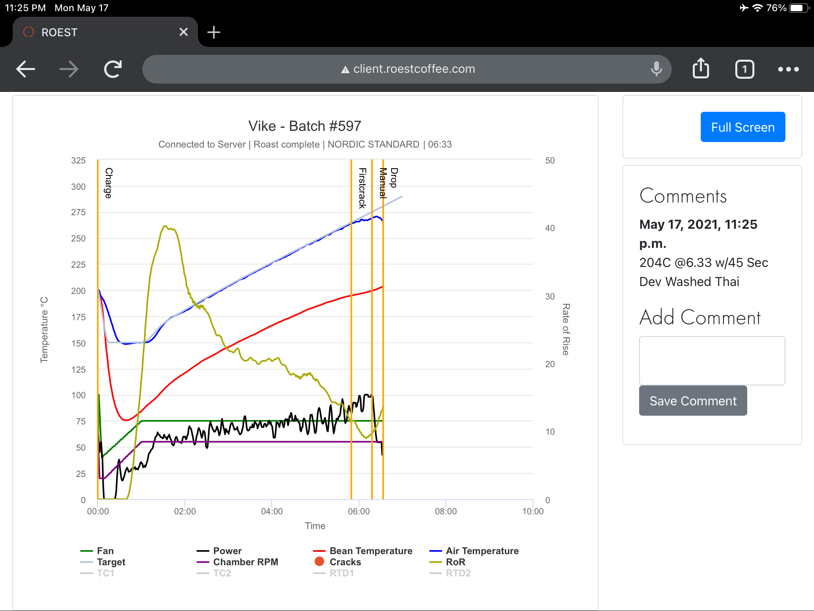Tap the microphone icon in address bar

656,69
